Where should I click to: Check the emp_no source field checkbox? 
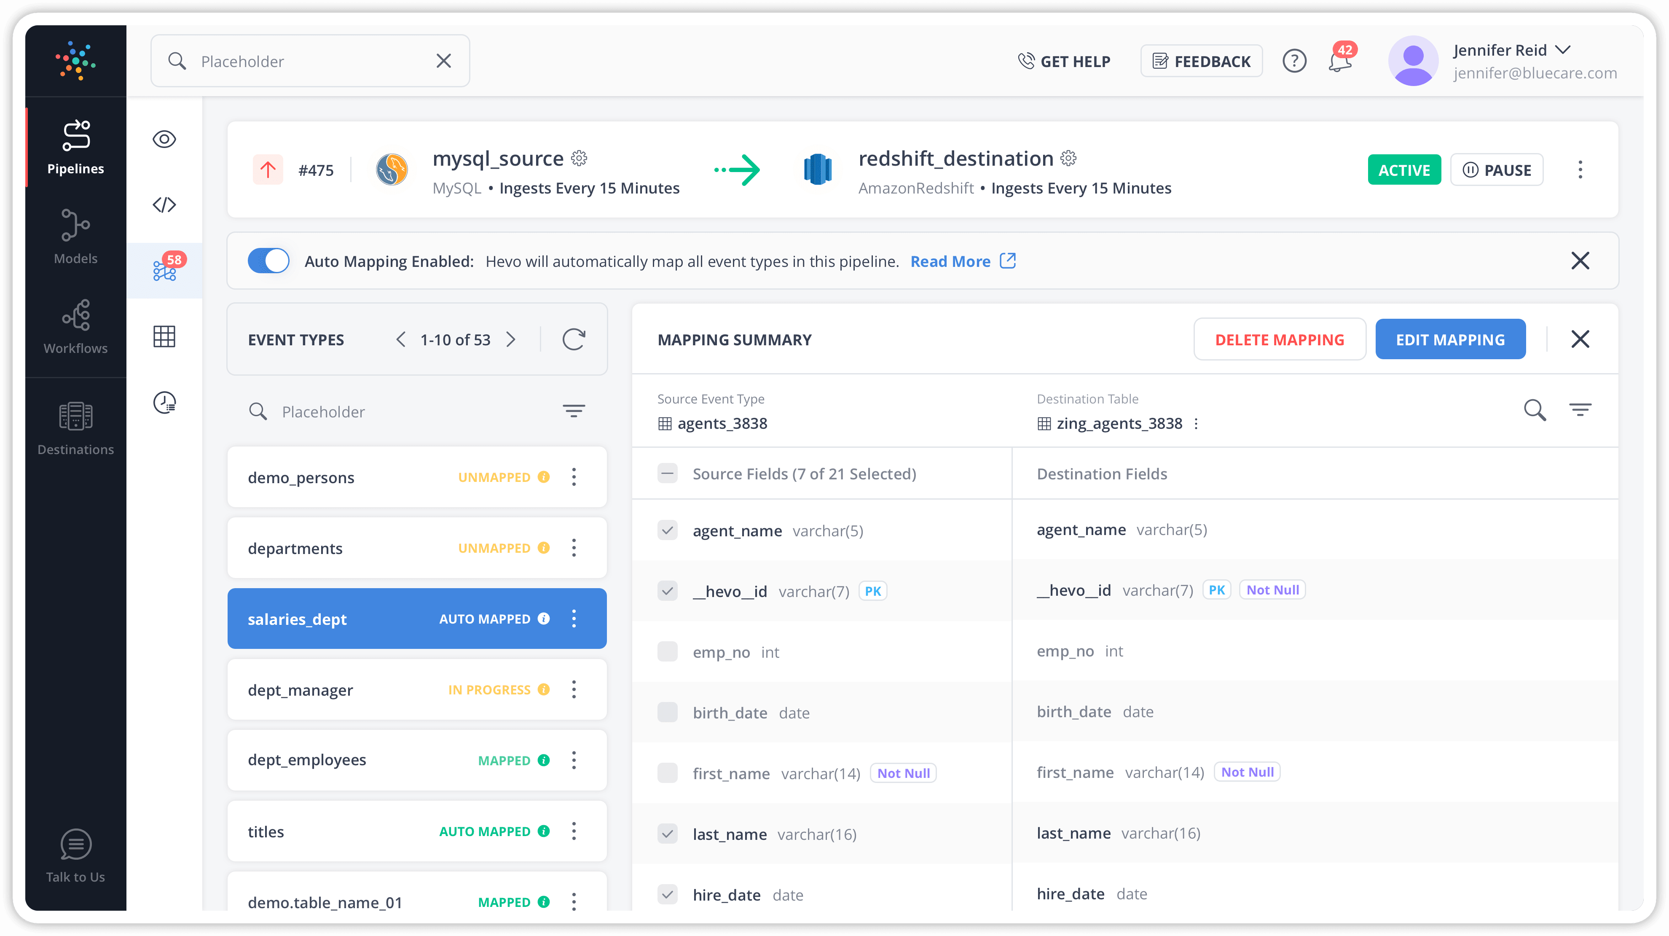(x=667, y=651)
